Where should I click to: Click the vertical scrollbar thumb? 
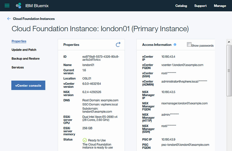(x=229, y=71)
